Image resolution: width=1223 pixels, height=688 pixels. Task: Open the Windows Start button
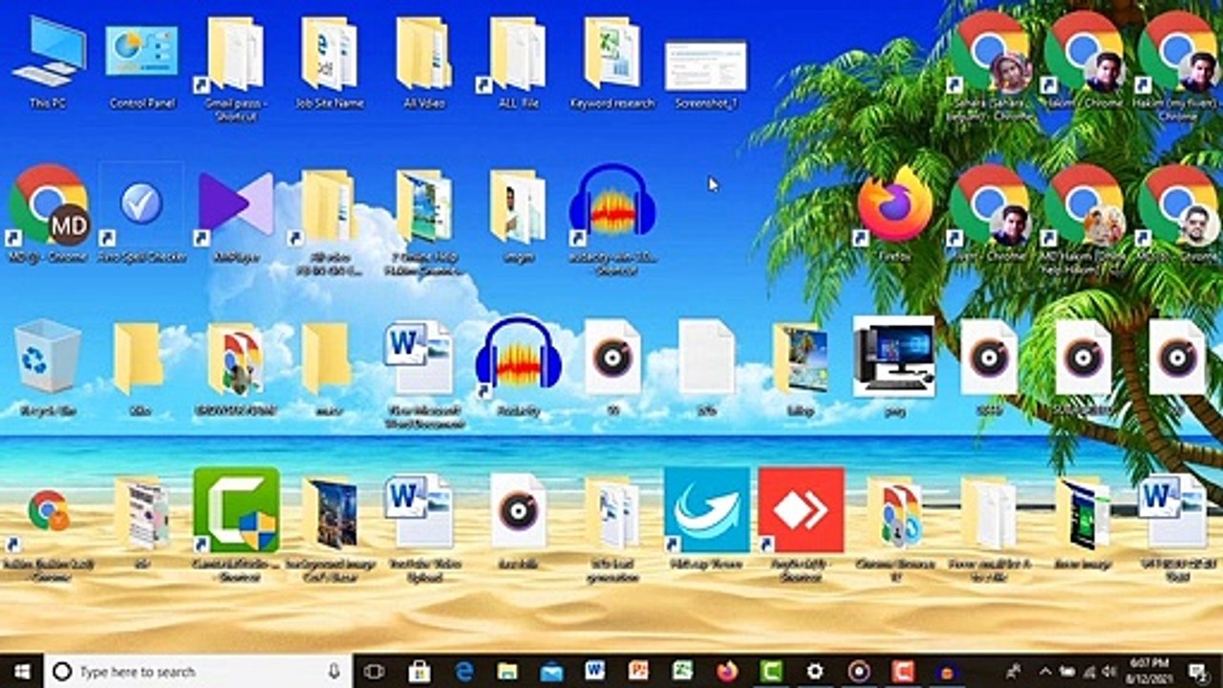click(22, 672)
